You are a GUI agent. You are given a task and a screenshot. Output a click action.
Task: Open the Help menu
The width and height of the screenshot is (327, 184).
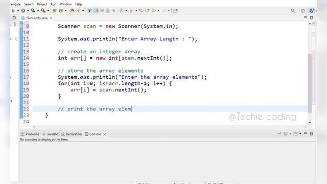(x=78, y=4)
